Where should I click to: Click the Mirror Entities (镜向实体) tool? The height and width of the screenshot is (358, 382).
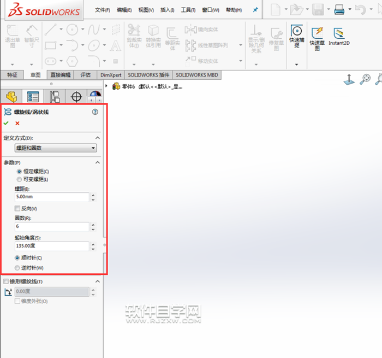[x=201, y=30]
